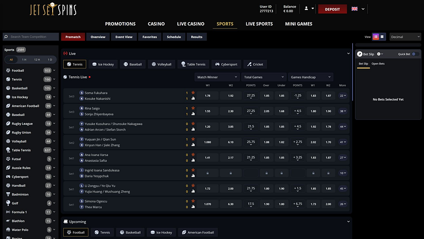Open the Schedule button
Viewport: 424px width, 239px height.
click(x=174, y=37)
